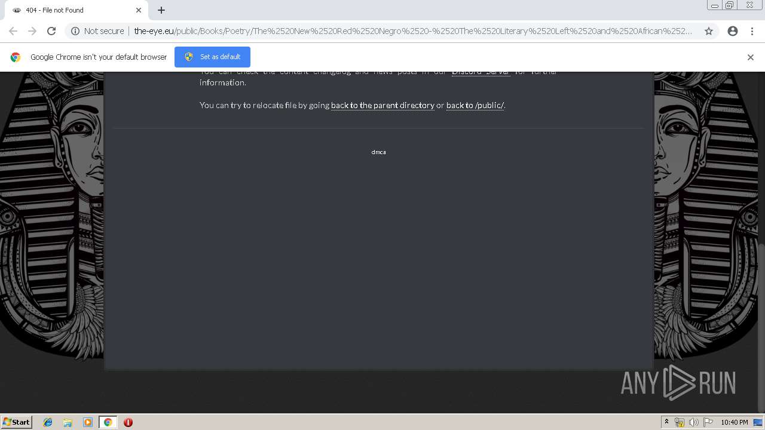Restore down the Chrome window
Image resolution: width=765 pixels, height=430 pixels.
pos(730,5)
